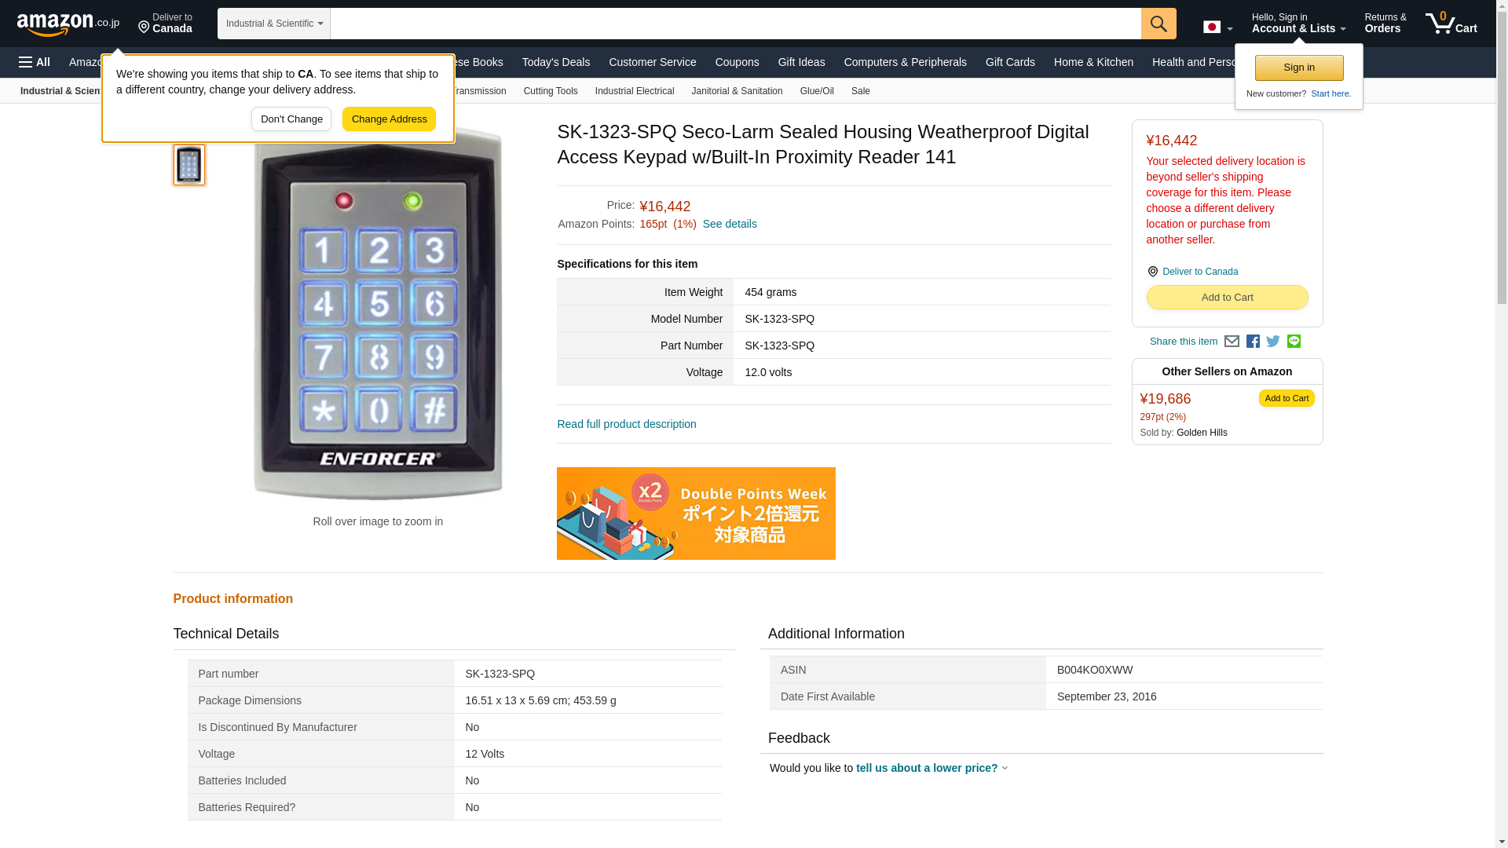
Task: Open the cart icon
Action: pyautogui.click(x=1451, y=24)
